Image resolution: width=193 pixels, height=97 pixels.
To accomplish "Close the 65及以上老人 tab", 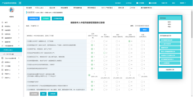I will click(x=46, y=8).
